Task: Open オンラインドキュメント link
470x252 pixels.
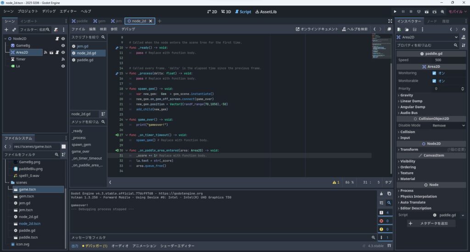Action: [x=317, y=29]
